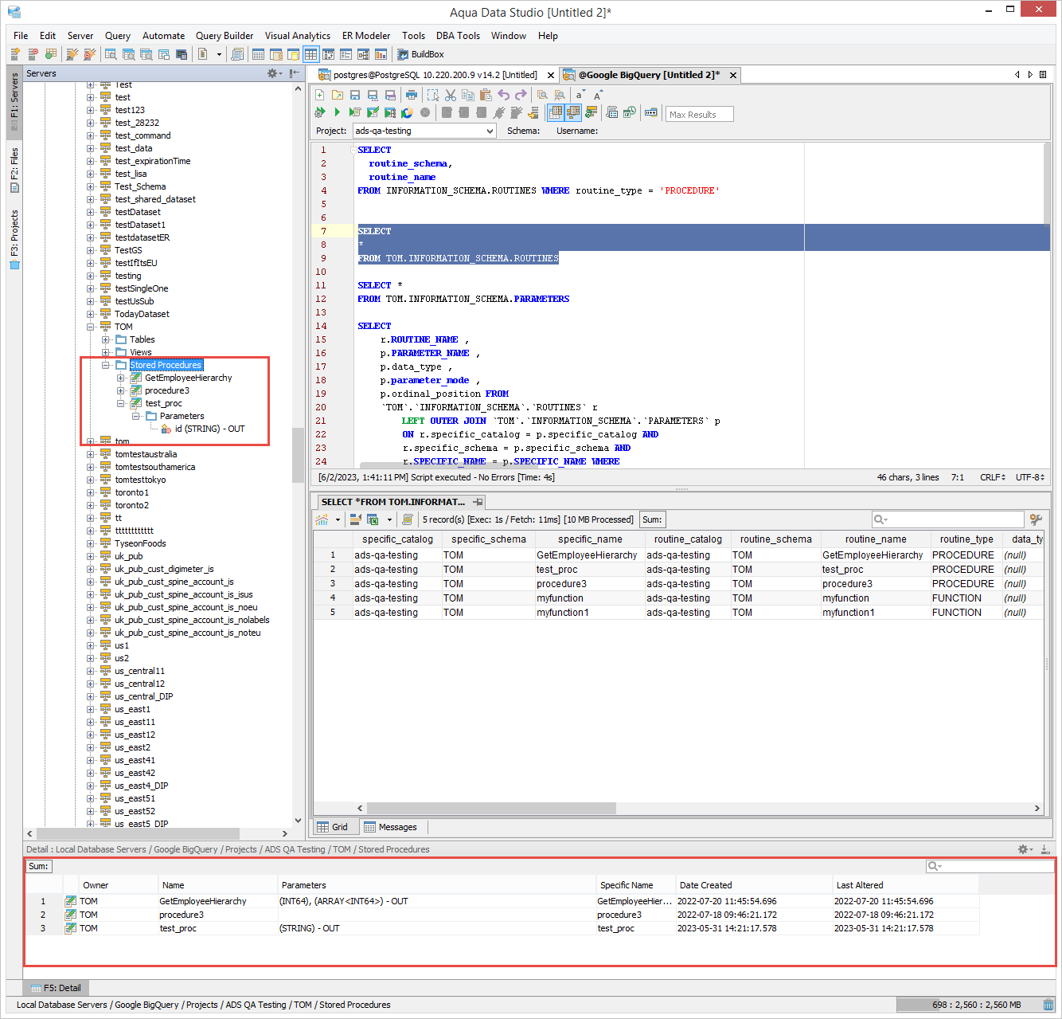Click the results settings wrench icon
1062x1019 pixels.
[1036, 519]
